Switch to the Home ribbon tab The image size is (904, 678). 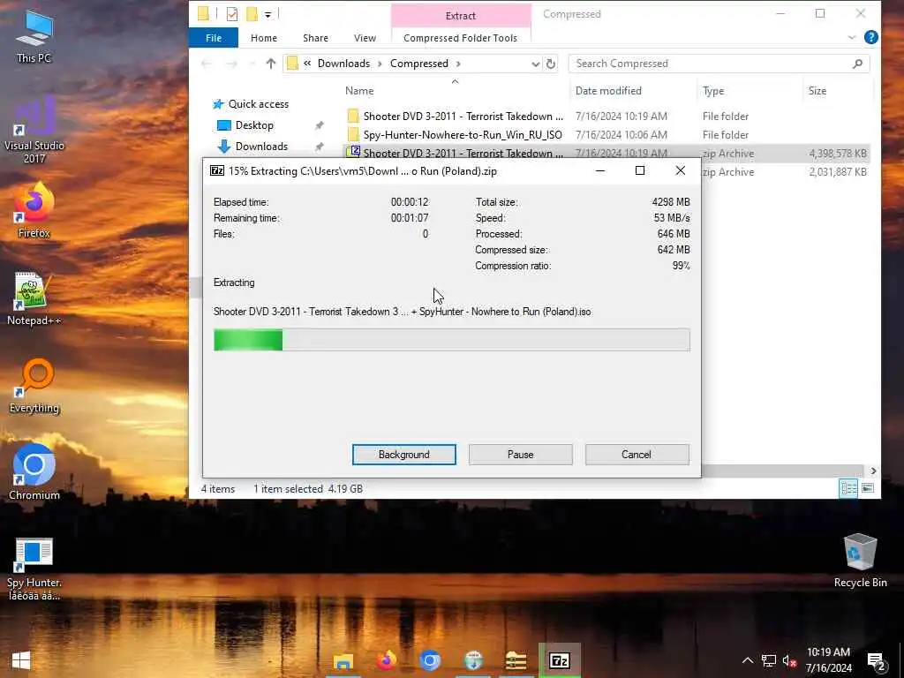264,38
